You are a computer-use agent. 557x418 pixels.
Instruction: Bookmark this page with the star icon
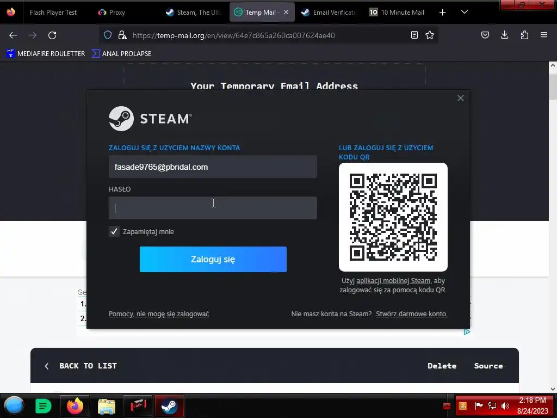(x=430, y=35)
